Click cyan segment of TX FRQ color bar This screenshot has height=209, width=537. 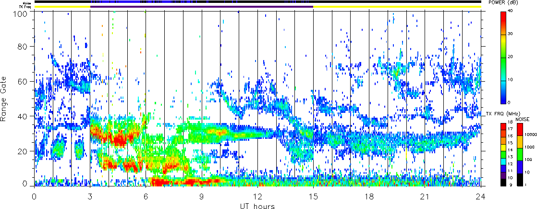pyautogui.click(x=503, y=162)
